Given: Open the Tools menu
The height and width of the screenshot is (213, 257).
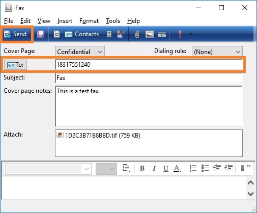Looking at the screenshot, I should [113, 21].
